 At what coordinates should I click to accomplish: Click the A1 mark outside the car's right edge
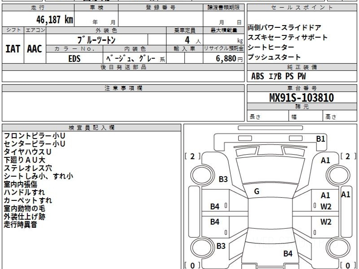point(346,195)
